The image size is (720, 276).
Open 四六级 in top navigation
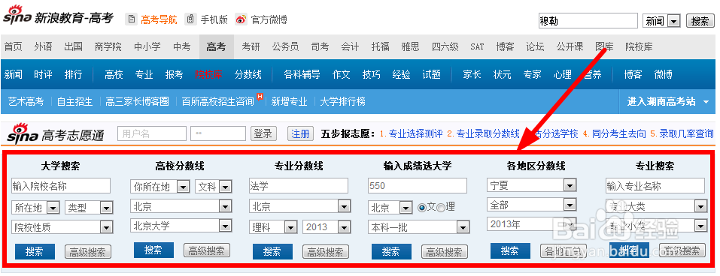tap(445, 46)
